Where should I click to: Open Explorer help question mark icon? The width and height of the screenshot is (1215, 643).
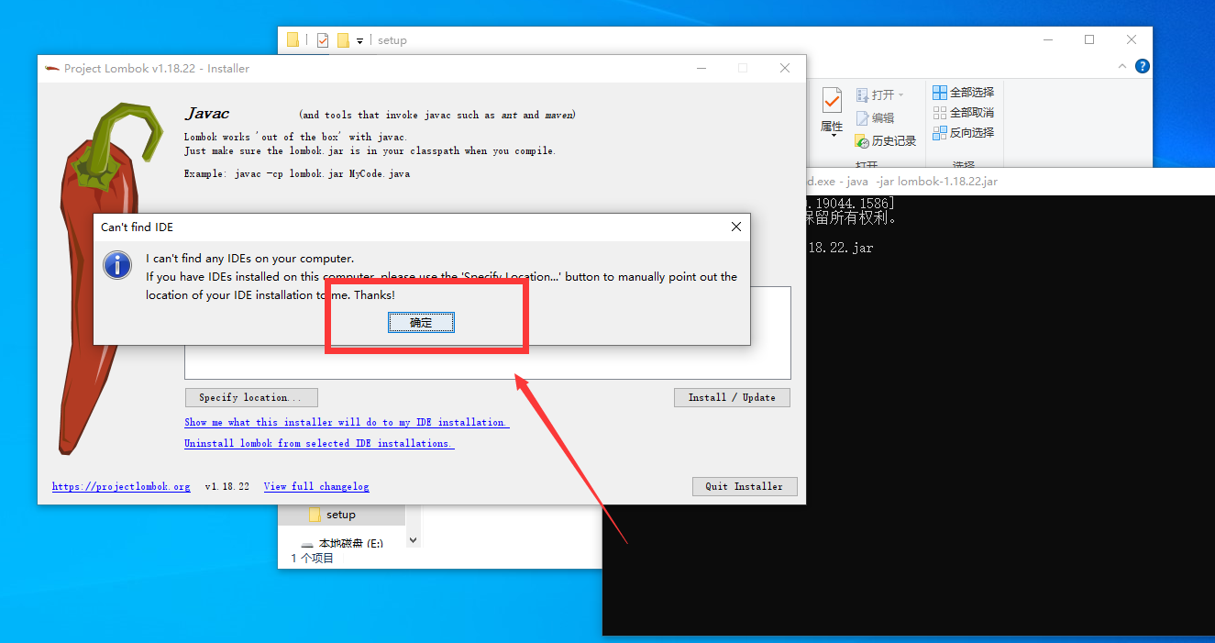click(x=1142, y=66)
